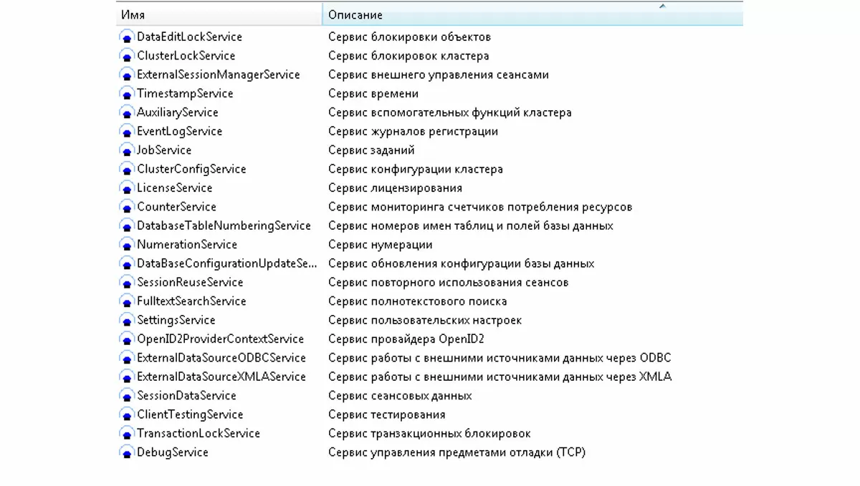Click sort arrow above the Описание column
The height and width of the screenshot is (486, 860).
[662, 6]
